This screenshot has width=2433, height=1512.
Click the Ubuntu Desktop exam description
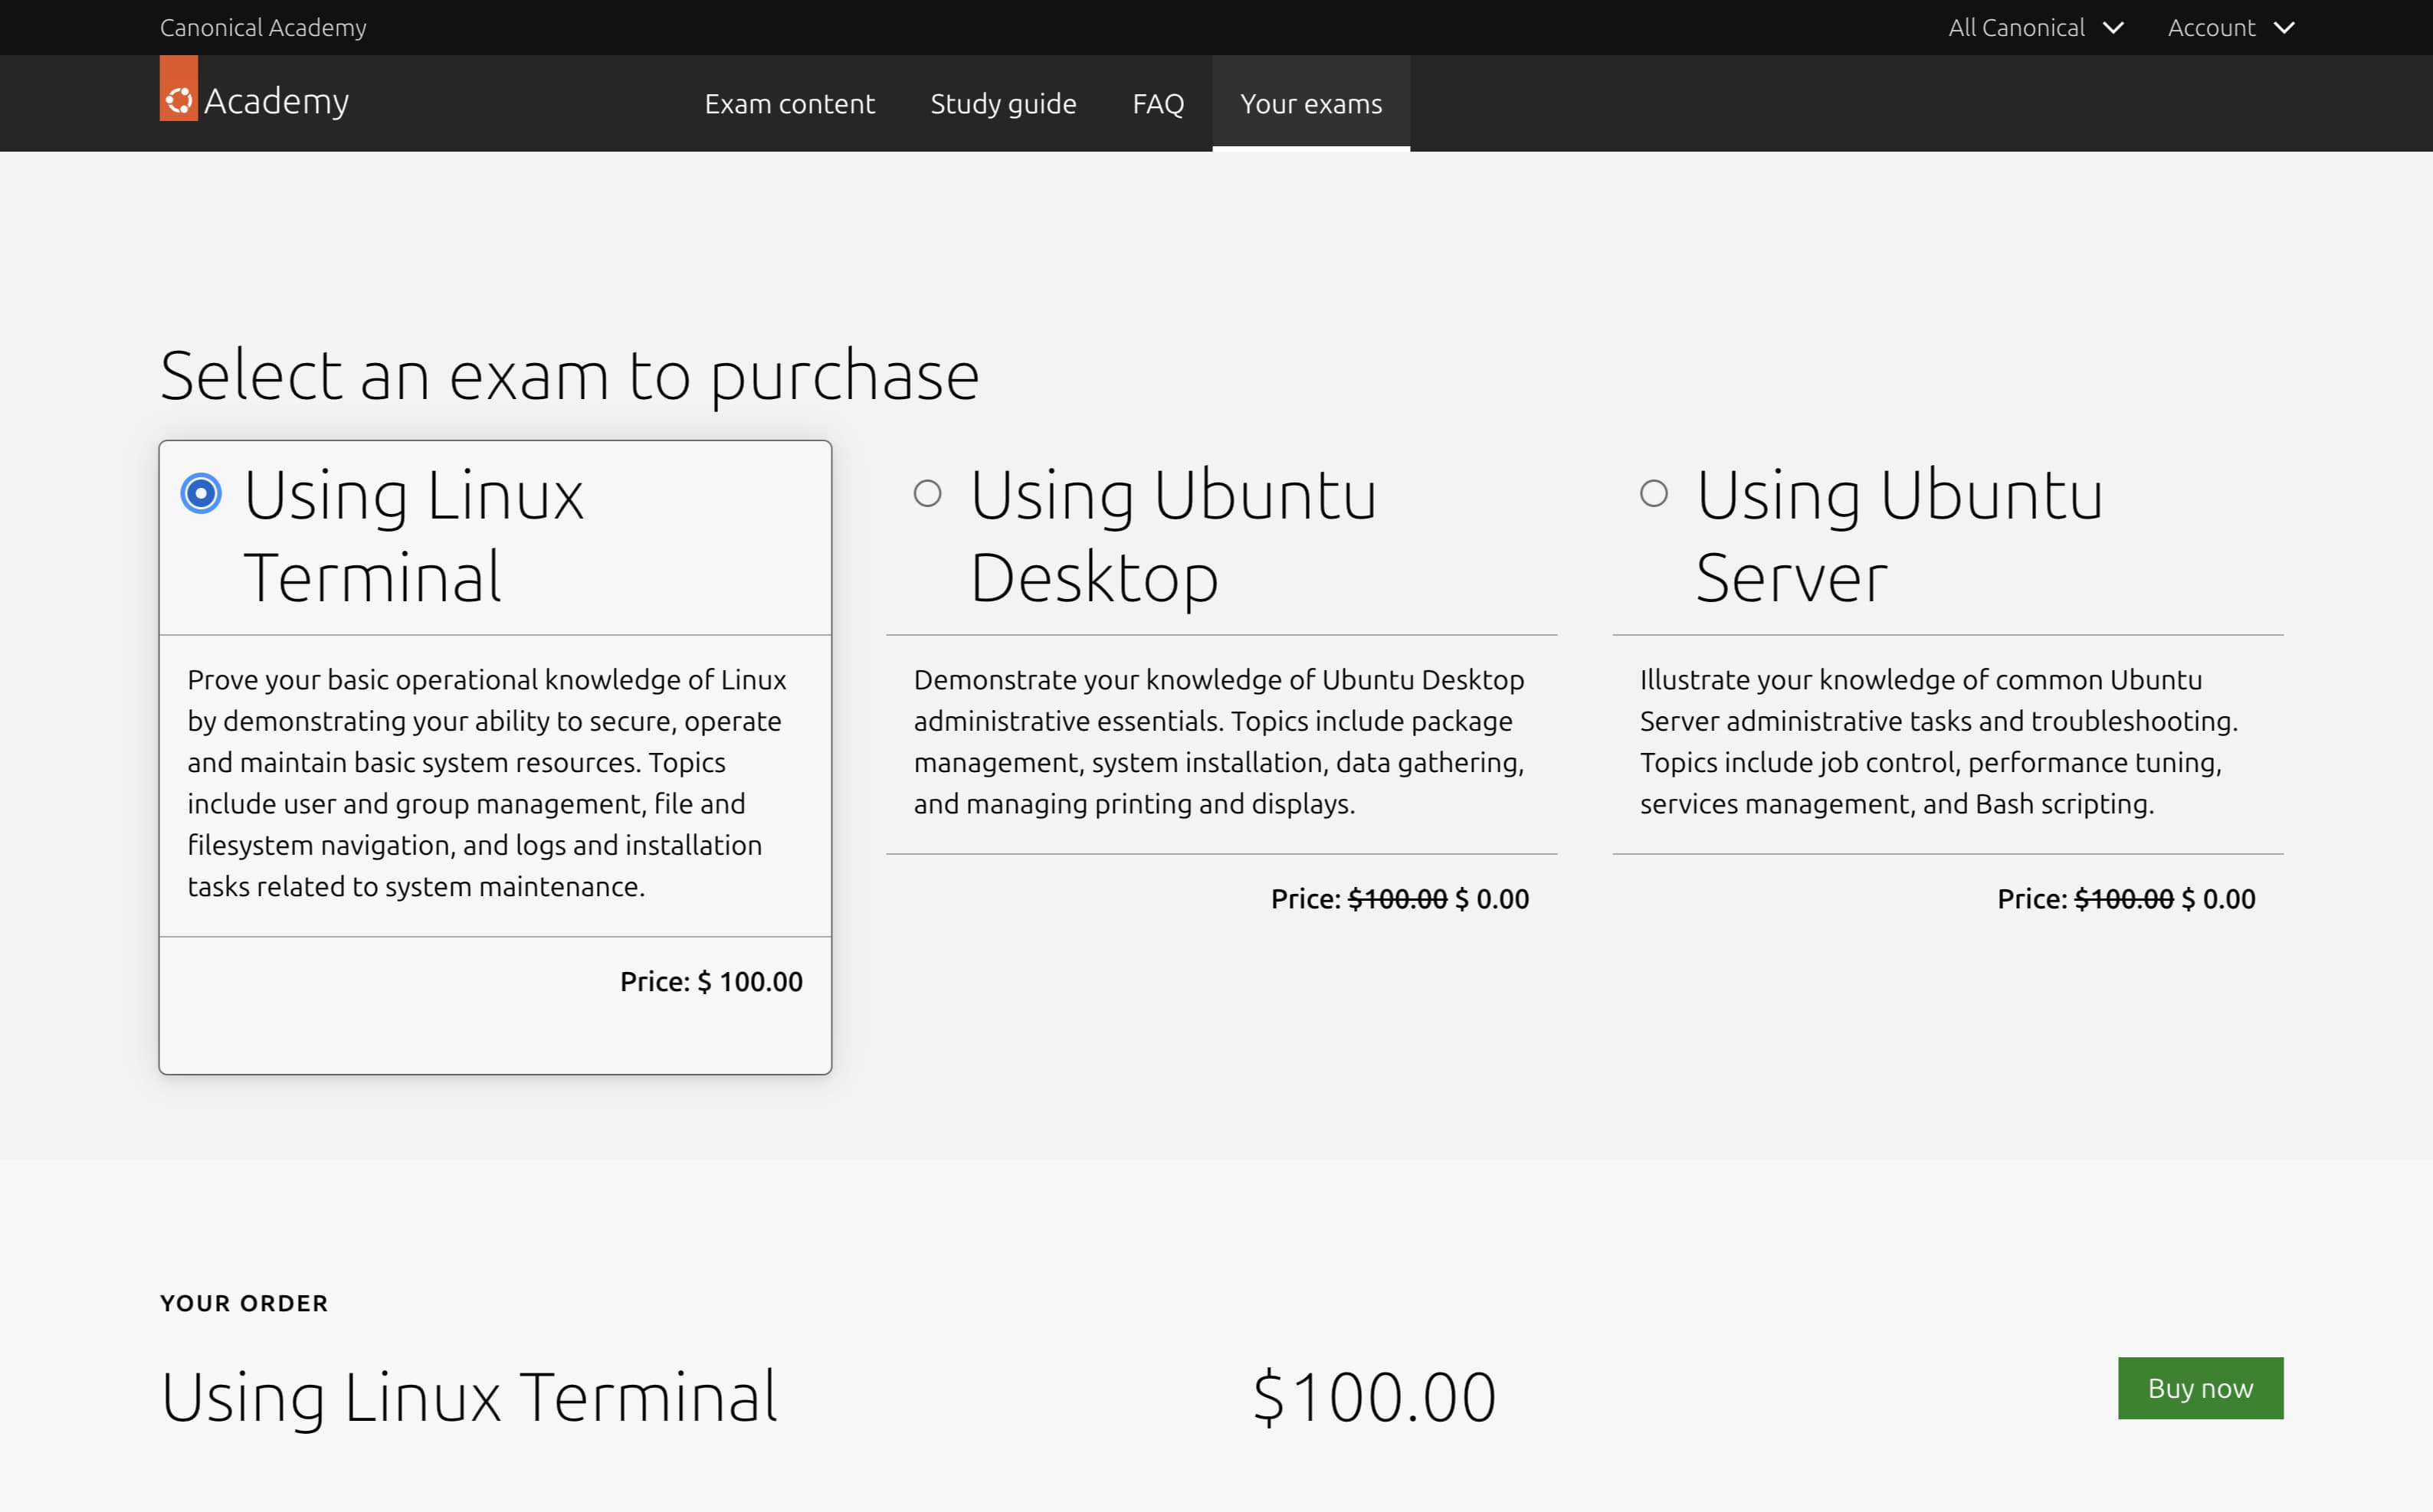pos(1218,742)
